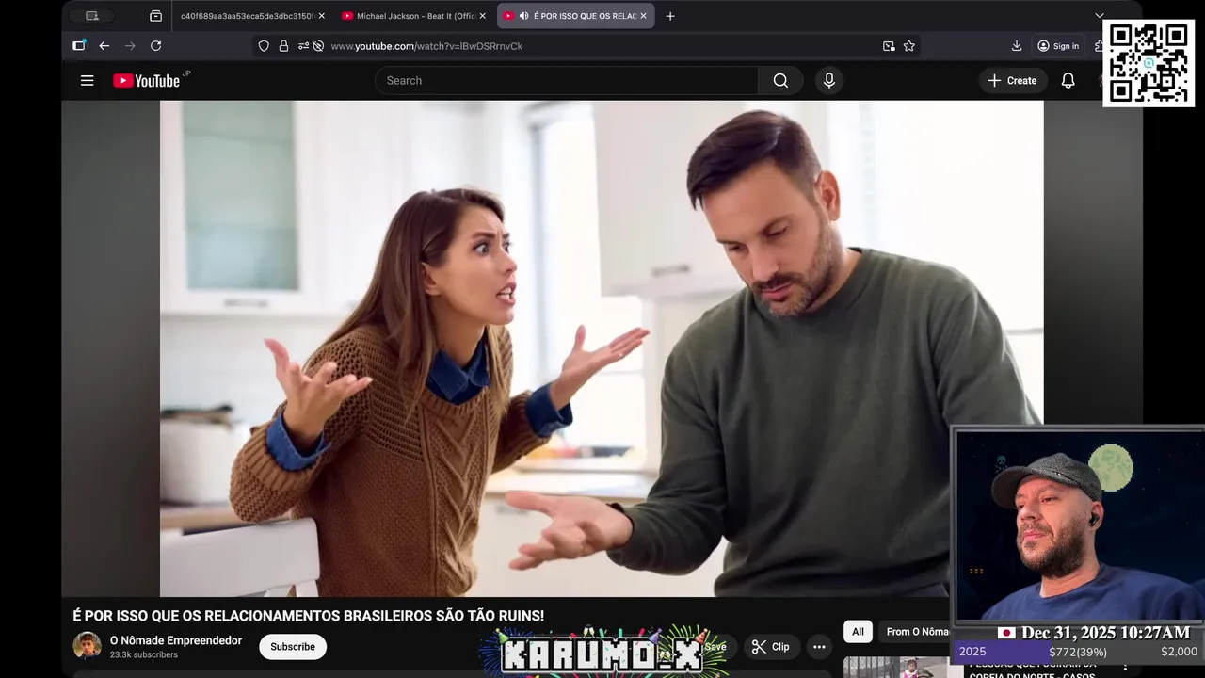Image resolution: width=1205 pixels, height=678 pixels.
Task: Open the Firefox sidebar toggle icon
Action: pyautogui.click(x=79, y=46)
